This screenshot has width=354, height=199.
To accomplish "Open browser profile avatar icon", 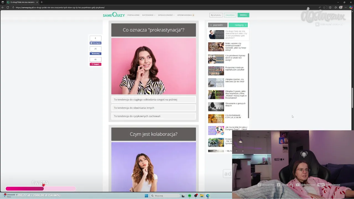I will pyautogui.click(x=341, y=7).
